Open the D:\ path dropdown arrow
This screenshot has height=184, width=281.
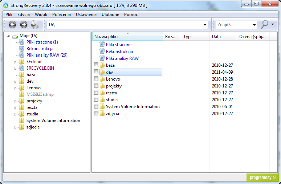pyautogui.click(x=205, y=25)
